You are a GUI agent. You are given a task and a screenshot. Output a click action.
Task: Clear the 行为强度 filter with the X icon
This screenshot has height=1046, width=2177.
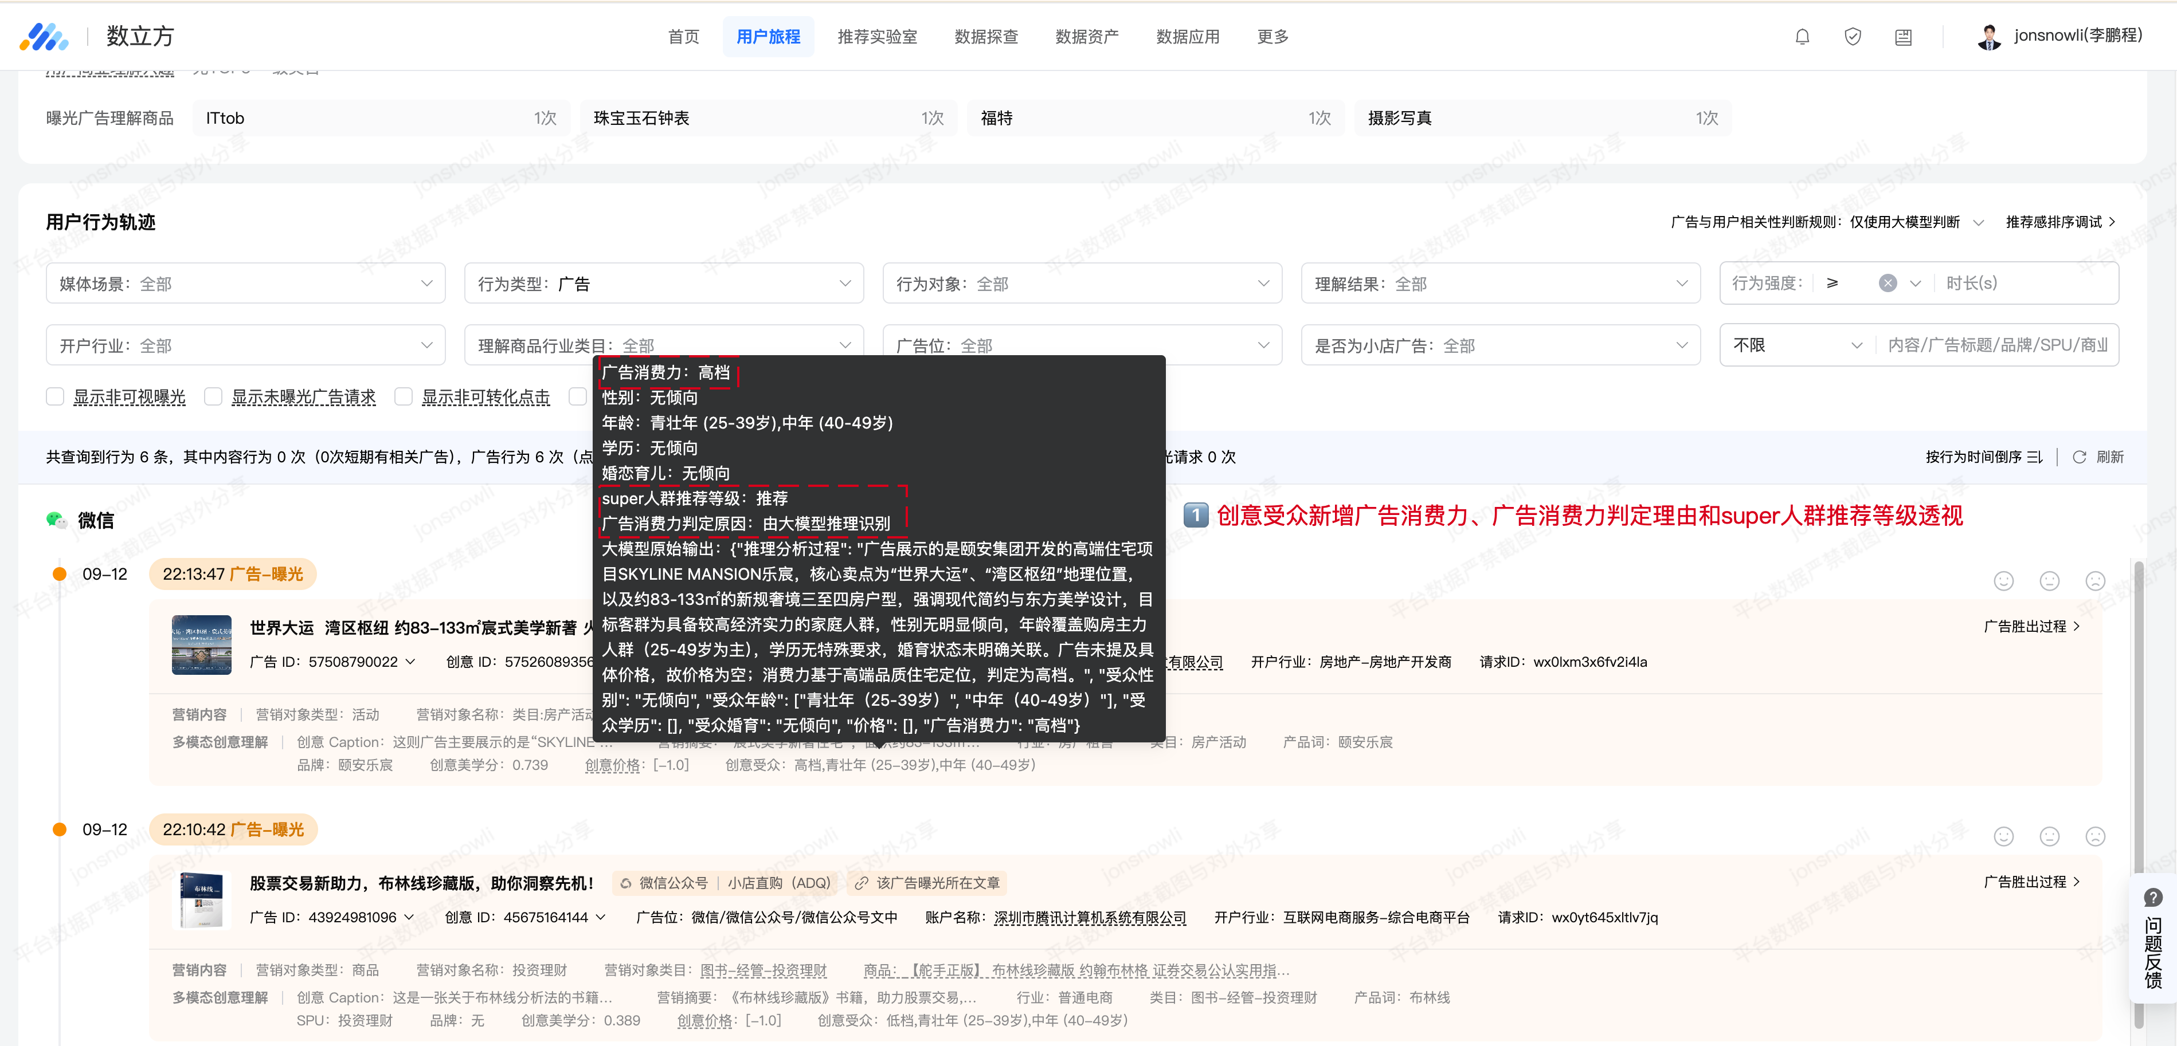click(x=1887, y=283)
